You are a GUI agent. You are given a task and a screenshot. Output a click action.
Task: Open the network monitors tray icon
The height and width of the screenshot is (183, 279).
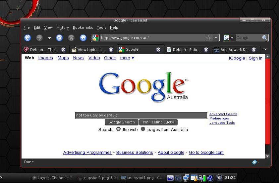[186, 178]
